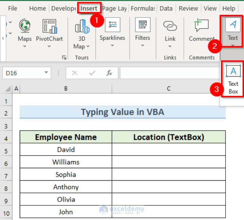Select the empty location cell beside David
The width and height of the screenshot is (244, 220).
[169, 149]
